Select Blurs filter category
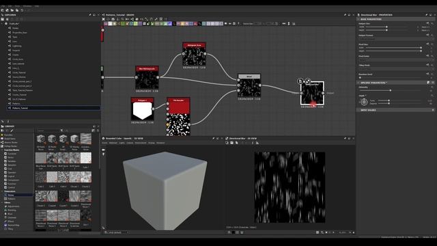437x246 pixels. (10, 214)
